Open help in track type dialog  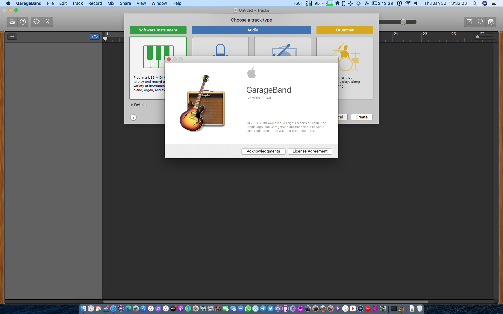coord(134,117)
